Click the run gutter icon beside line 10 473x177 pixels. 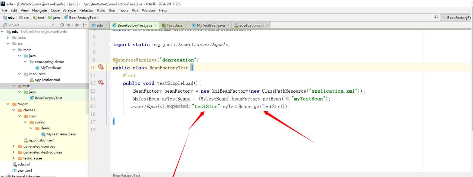pyautogui.click(x=101, y=67)
